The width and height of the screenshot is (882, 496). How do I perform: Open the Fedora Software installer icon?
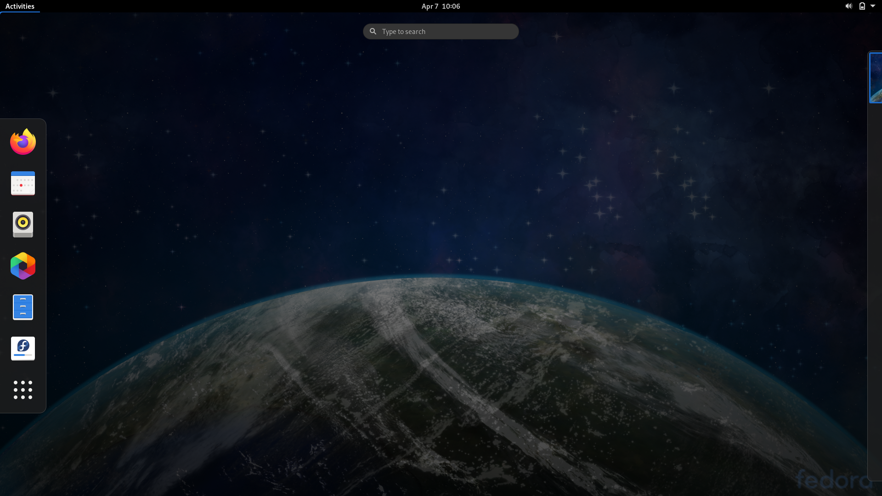[x=23, y=349]
